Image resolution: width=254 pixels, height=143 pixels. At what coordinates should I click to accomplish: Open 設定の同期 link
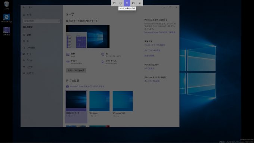coord(149,56)
